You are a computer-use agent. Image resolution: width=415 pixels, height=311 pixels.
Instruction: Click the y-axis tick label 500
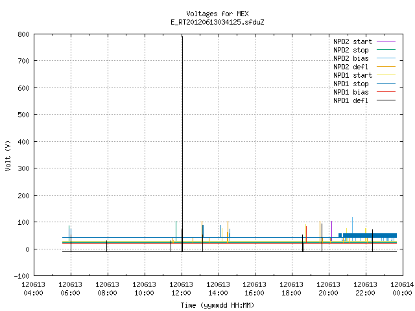[x=24, y=115]
